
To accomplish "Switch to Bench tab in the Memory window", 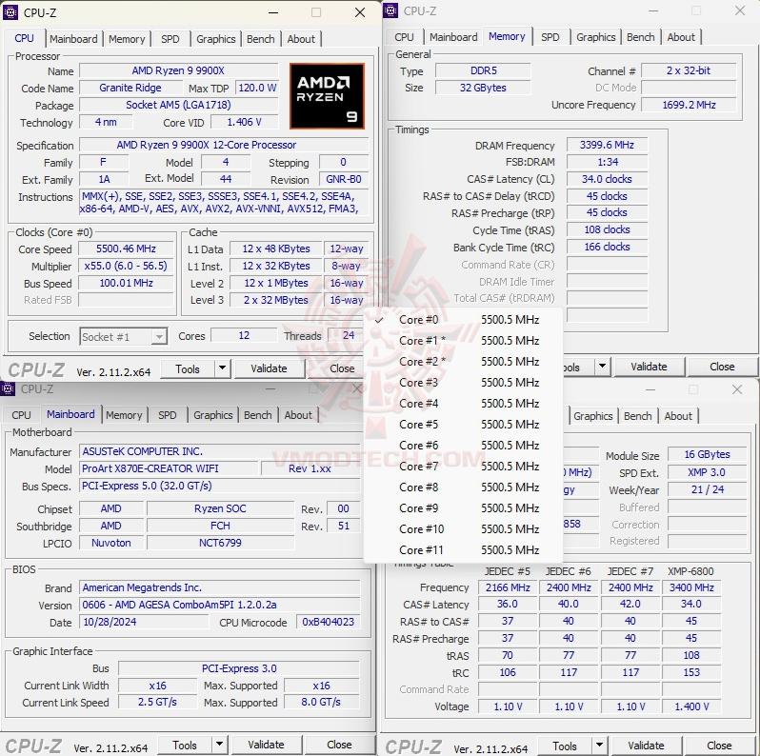I will coord(640,37).
